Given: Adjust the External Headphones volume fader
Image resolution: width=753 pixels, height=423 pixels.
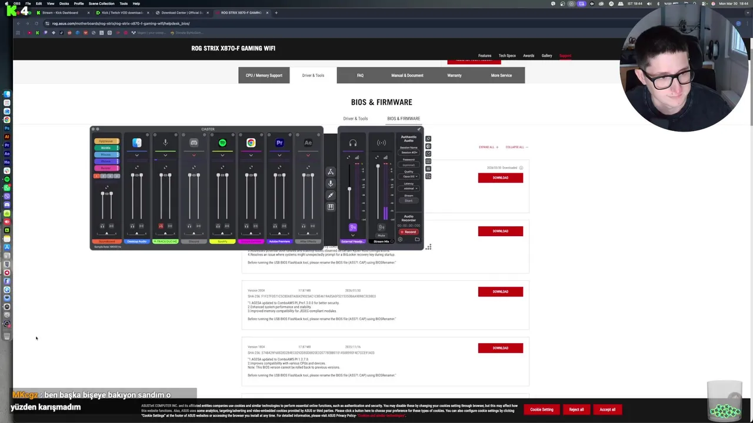Looking at the screenshot, I should [x=349, y=189].
